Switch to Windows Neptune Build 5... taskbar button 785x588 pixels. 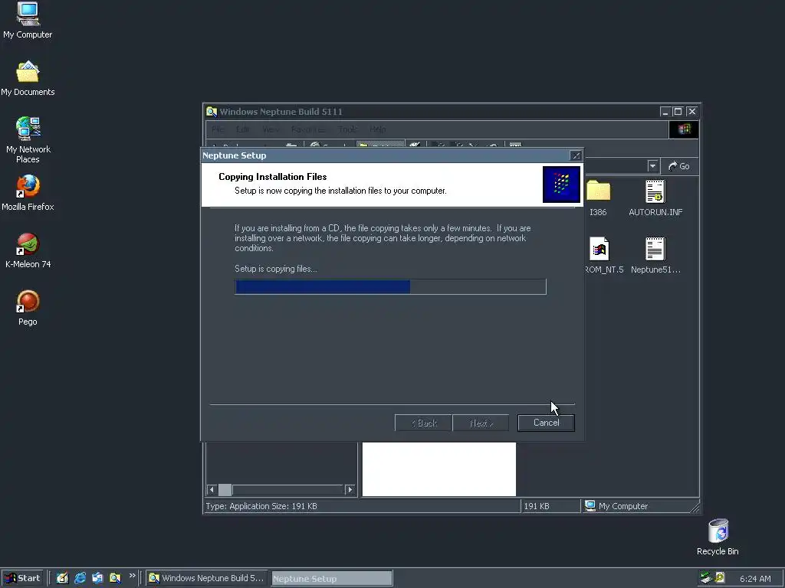point(207,578)
